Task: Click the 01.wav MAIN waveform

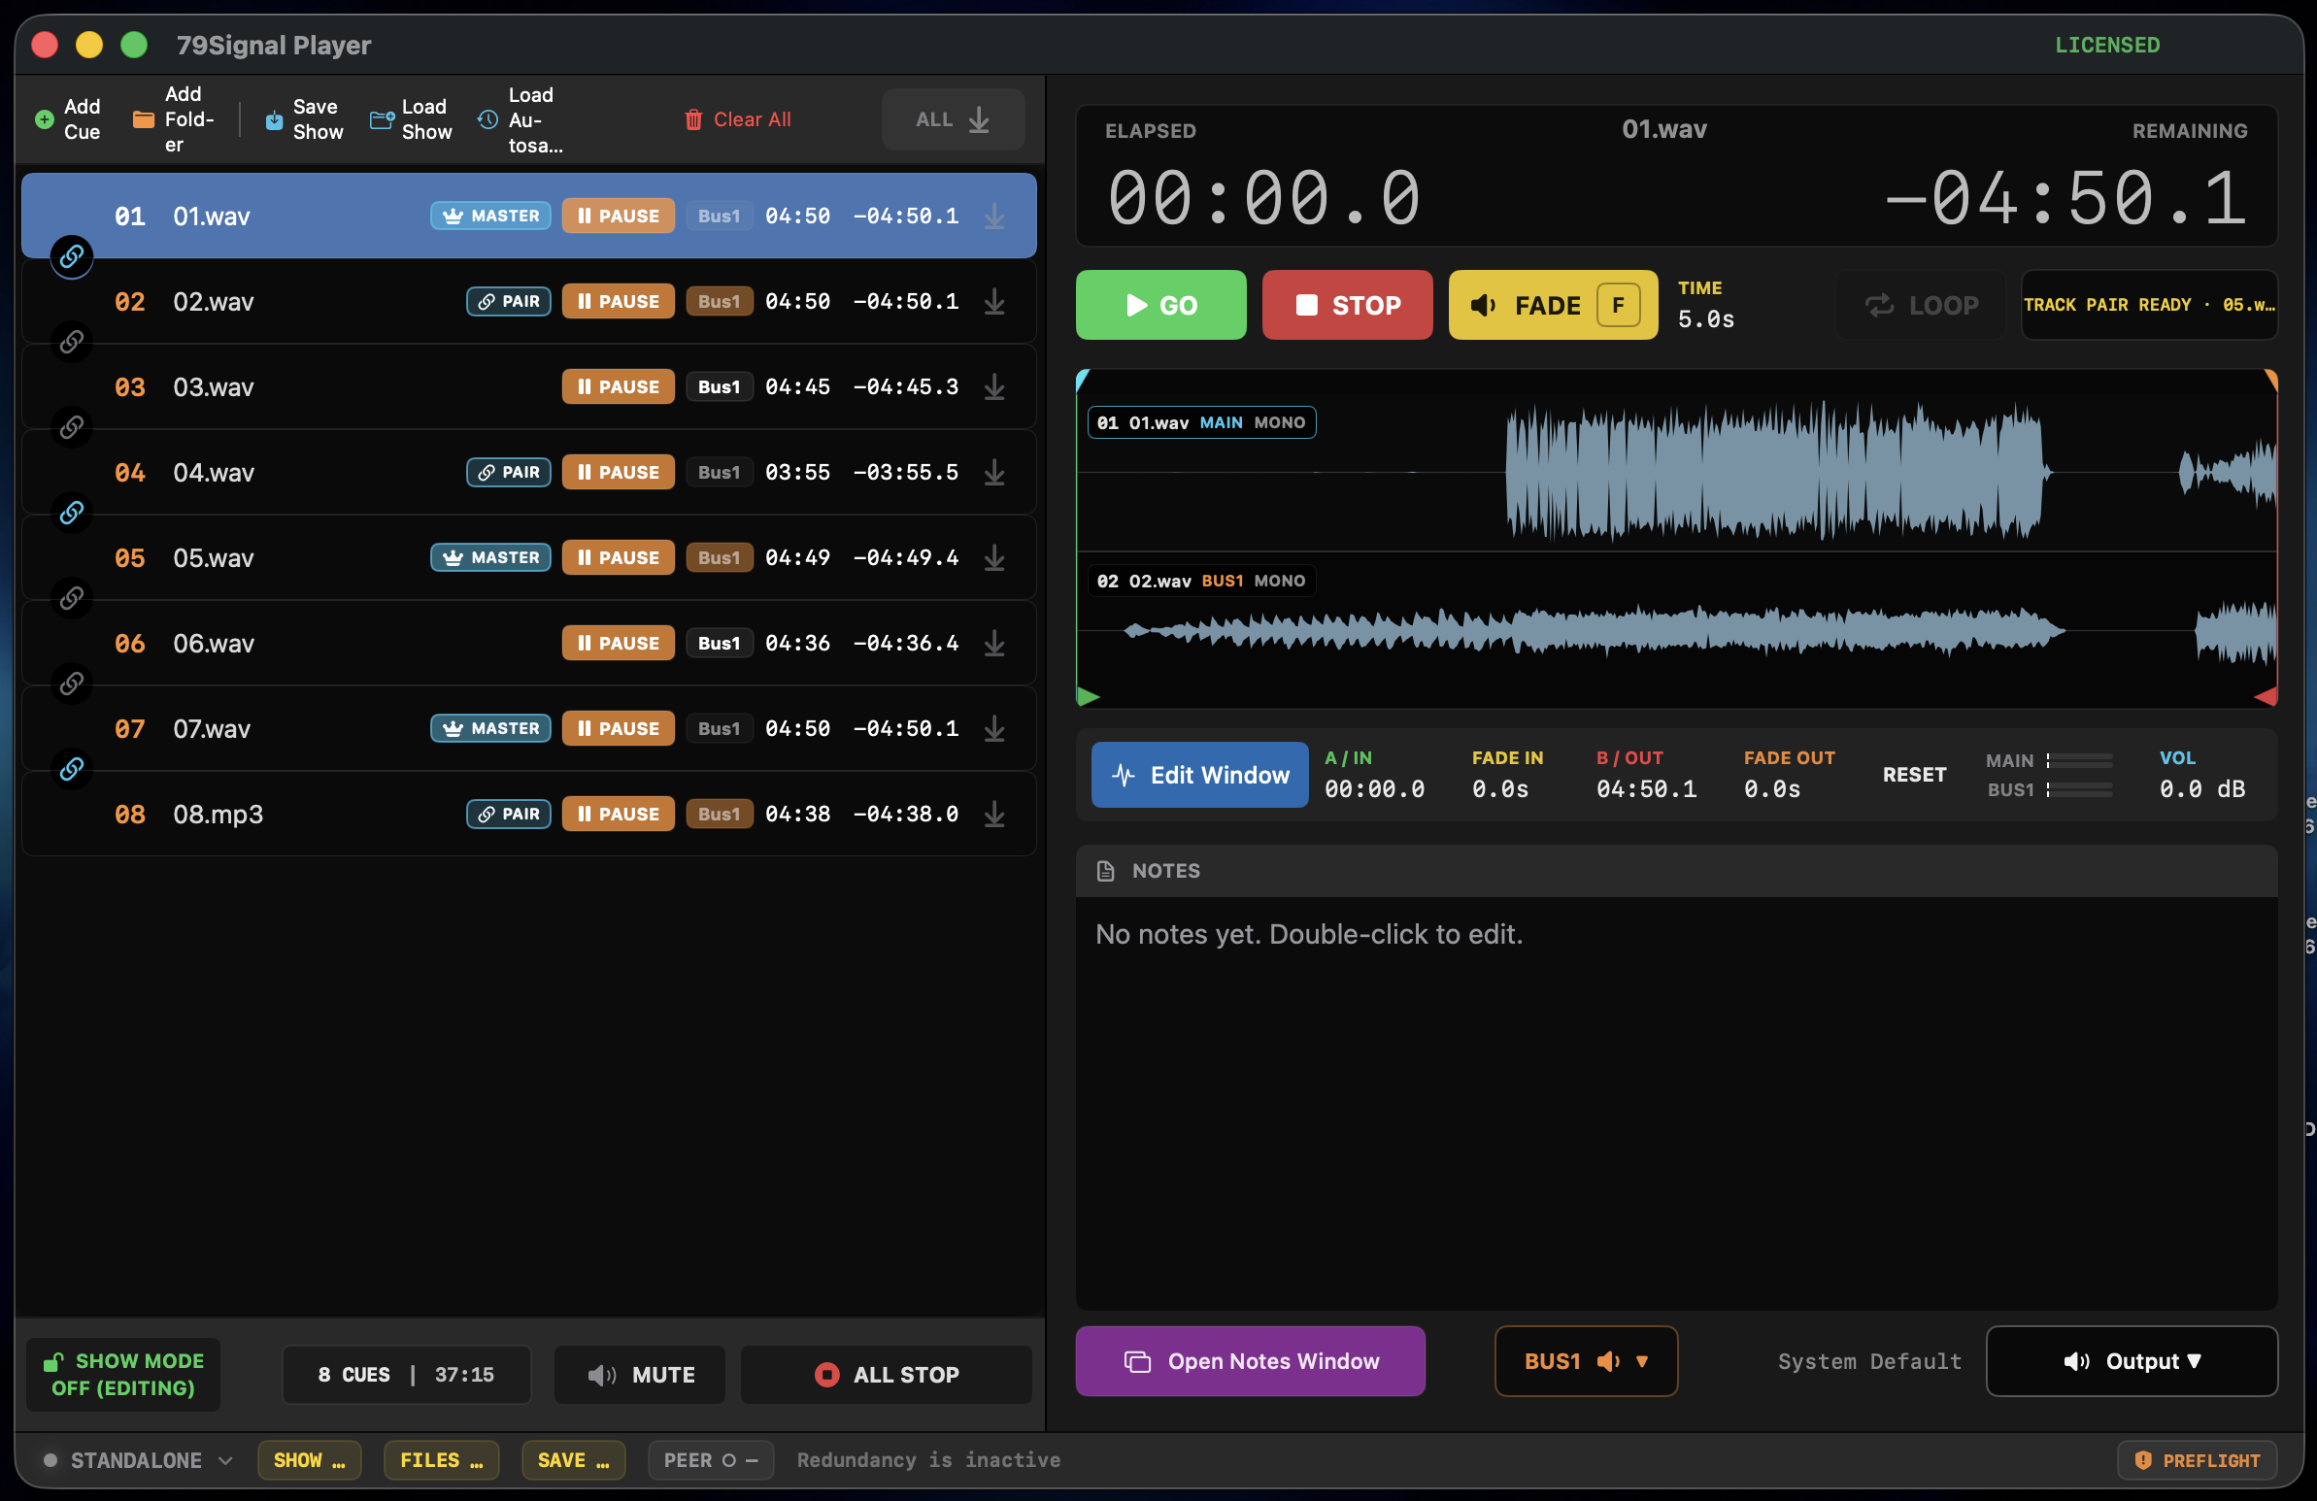Action: coord(1676,472)
